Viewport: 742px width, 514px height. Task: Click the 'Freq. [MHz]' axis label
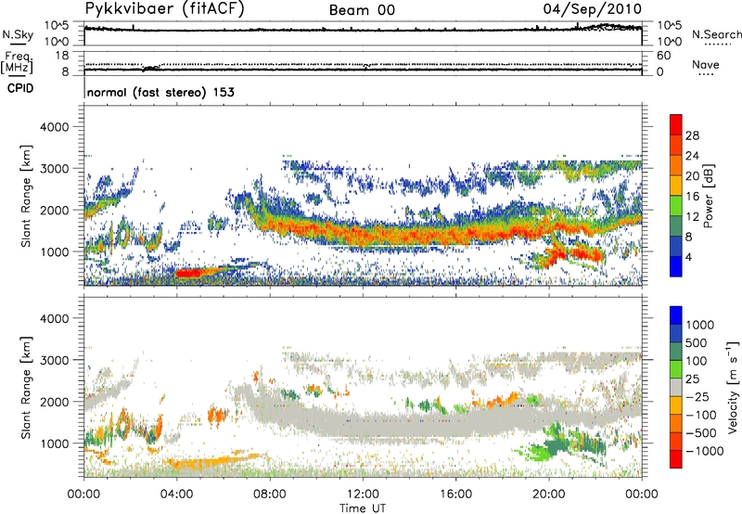point(17,63)
